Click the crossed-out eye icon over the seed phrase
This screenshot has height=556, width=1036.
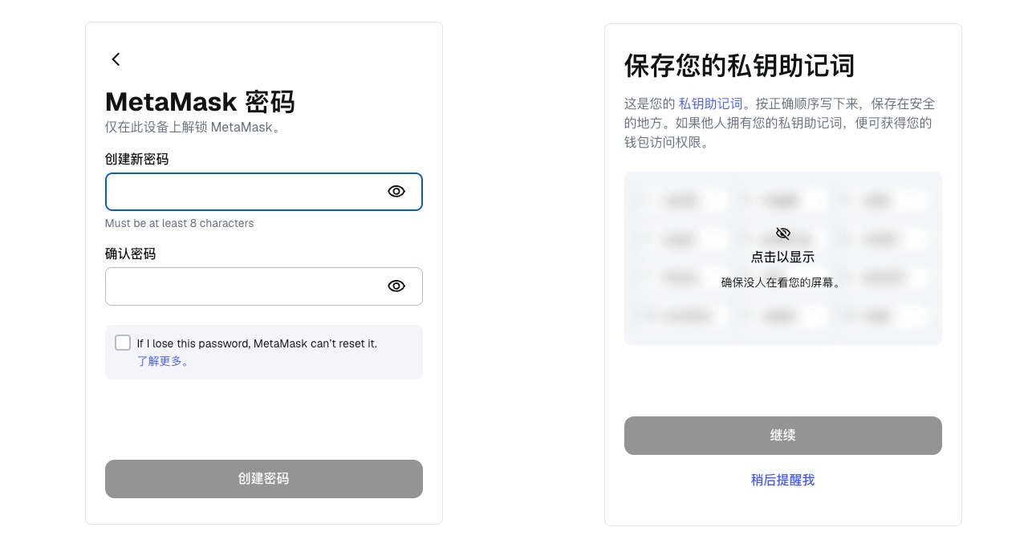(783, 233)
